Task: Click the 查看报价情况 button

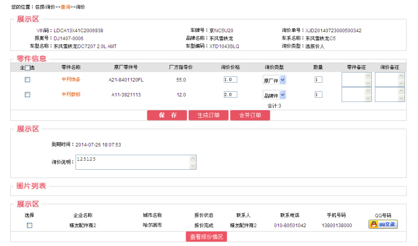Action: point(207,236)
